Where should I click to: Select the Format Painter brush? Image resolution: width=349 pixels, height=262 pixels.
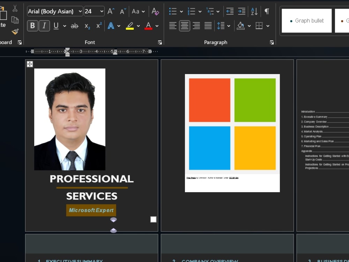15,32
